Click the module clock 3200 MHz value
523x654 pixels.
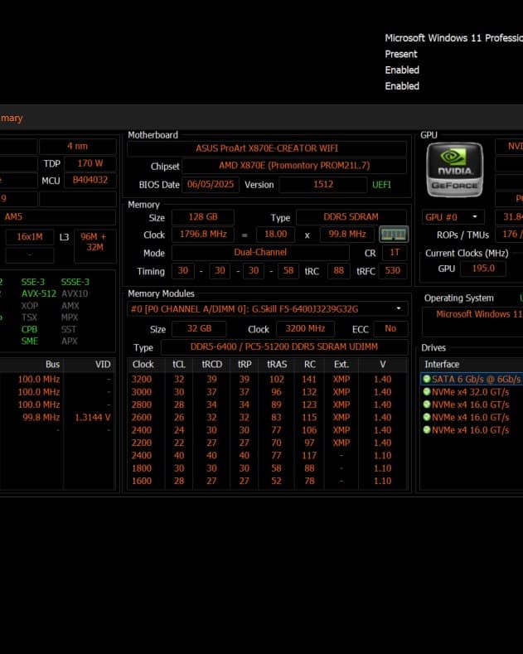coord(305,329)
